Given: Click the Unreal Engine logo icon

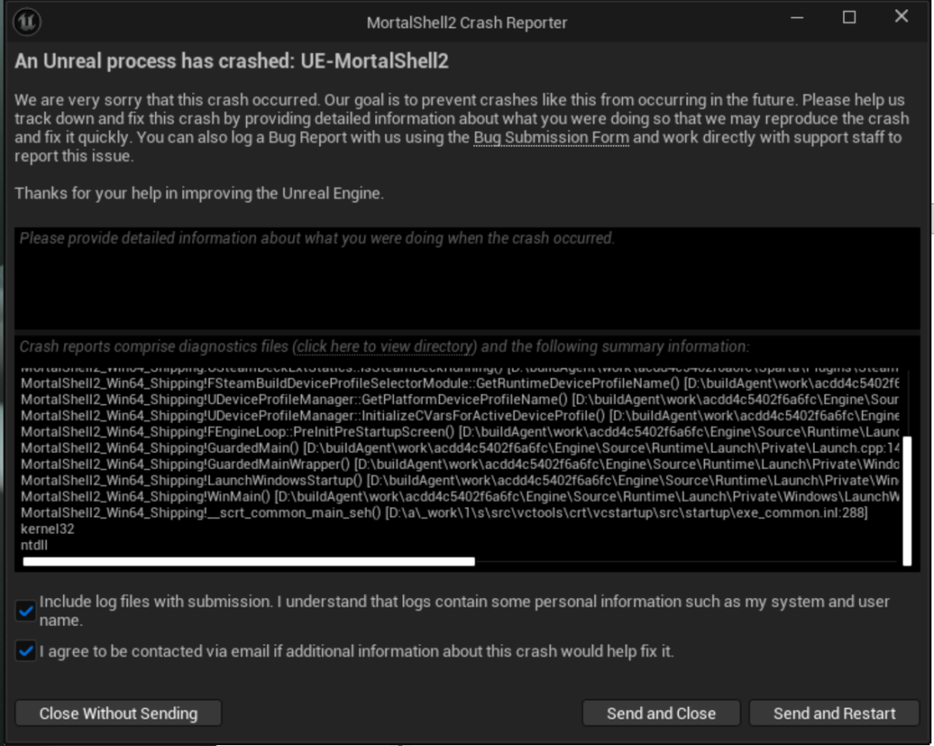Looking at the screenshot, I should pos(26,22).
